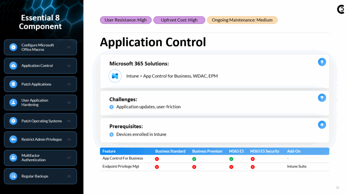This screenshot has width=349, height=194.
Task: Click the company logo in top-right corner
Action: pyautogui.click(x=341, y=10)
